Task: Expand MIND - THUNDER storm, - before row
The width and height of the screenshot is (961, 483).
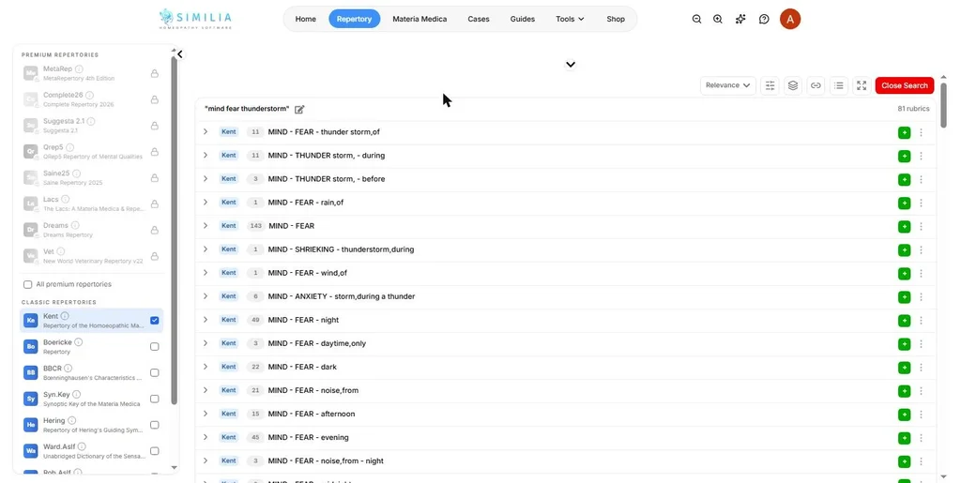Action: (x=206, y=179)
